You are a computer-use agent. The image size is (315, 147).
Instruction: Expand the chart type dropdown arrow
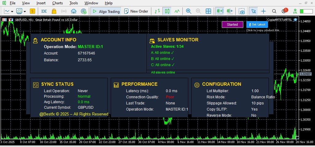coord(12,11)
